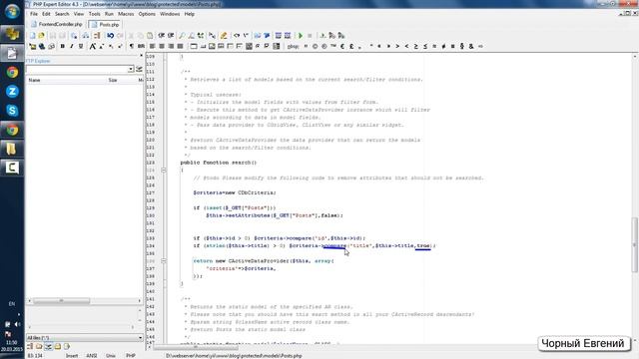Insert ampersand symbol entity
Screen dimensions: 639x359
point(471,47)
